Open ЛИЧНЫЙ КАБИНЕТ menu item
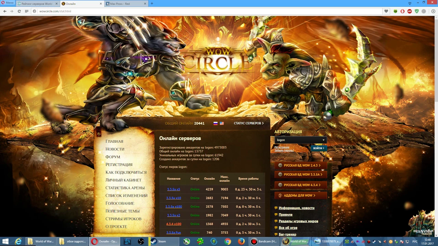Viewport: 438px width, 246px height. [124, 180]
